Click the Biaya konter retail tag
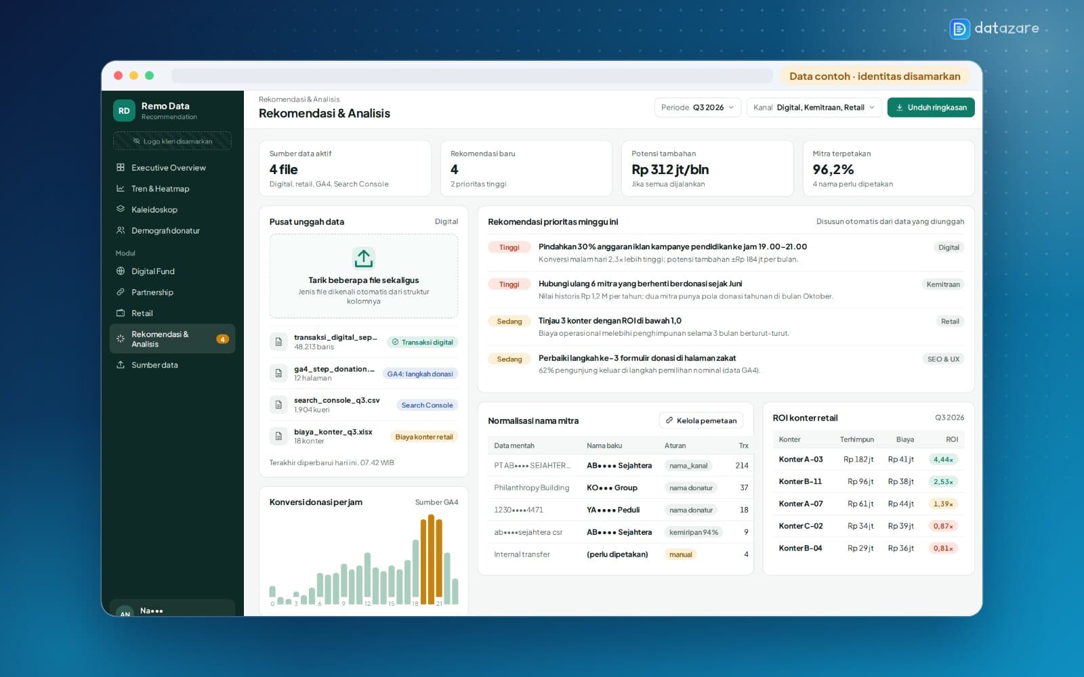The image size is (1084, 677). click(424, 437)
